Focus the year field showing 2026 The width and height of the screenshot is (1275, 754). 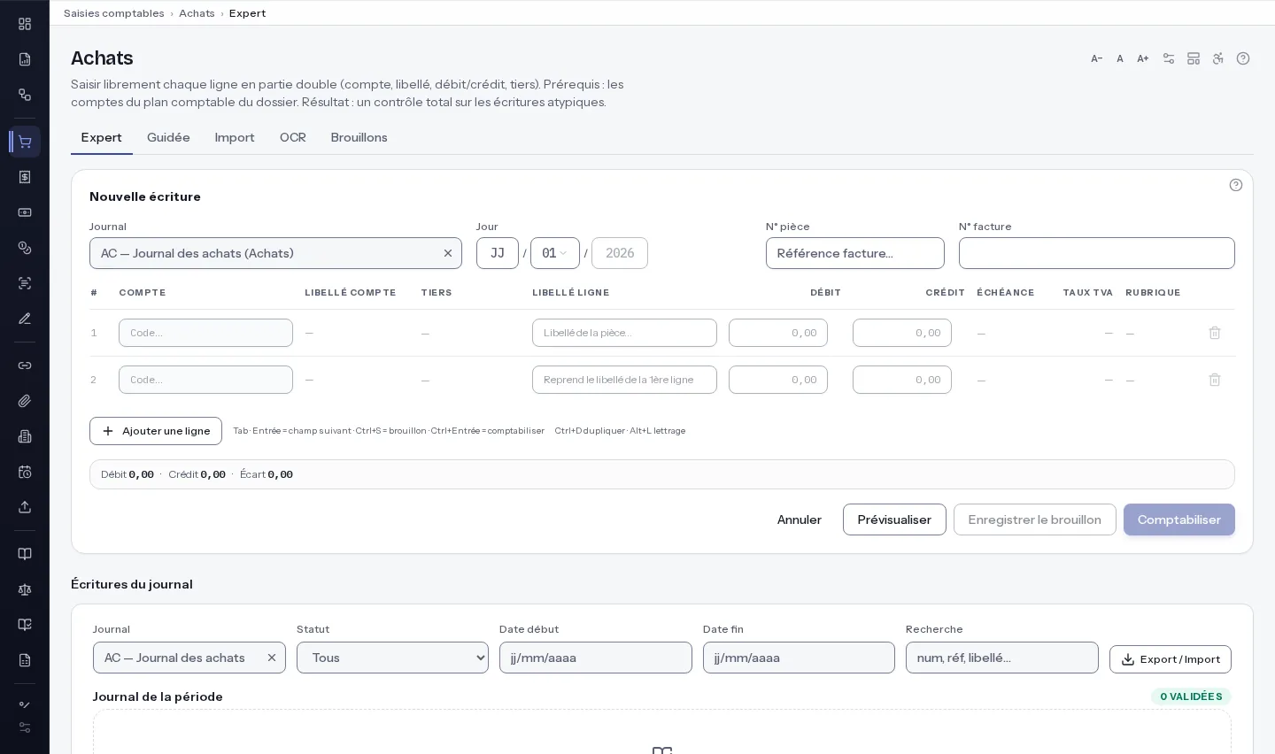pos(620,253)
